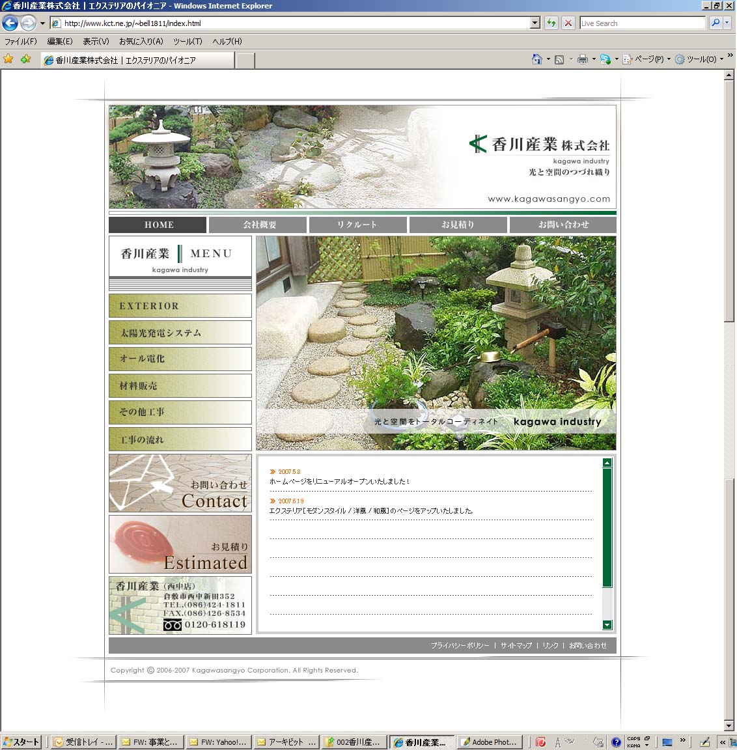Screen dimensions: 737x750
Task: Click the news box scroll up arrow
Action: pos(607,462)
